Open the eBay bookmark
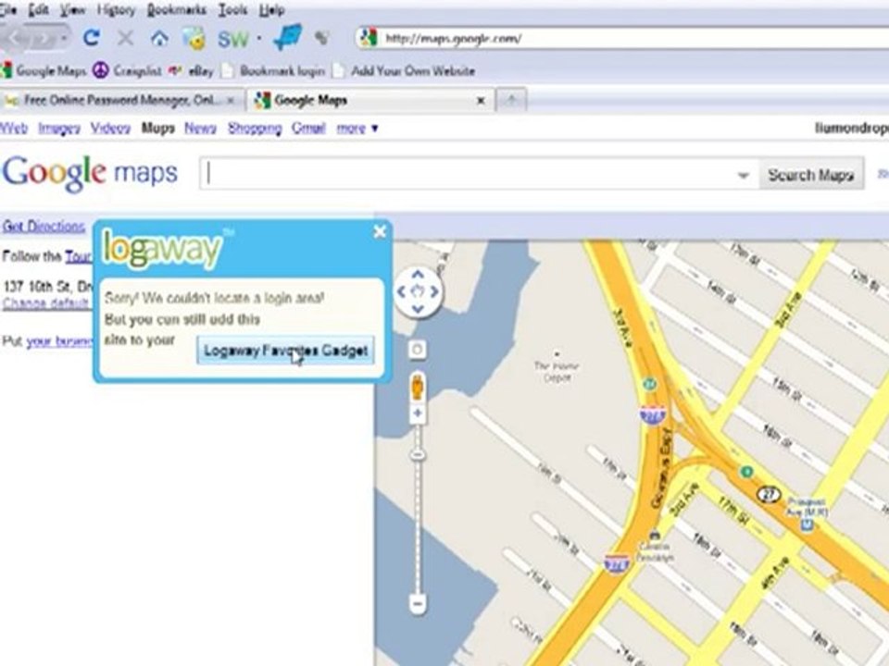889x666 pixels. (x=193, y=71)
